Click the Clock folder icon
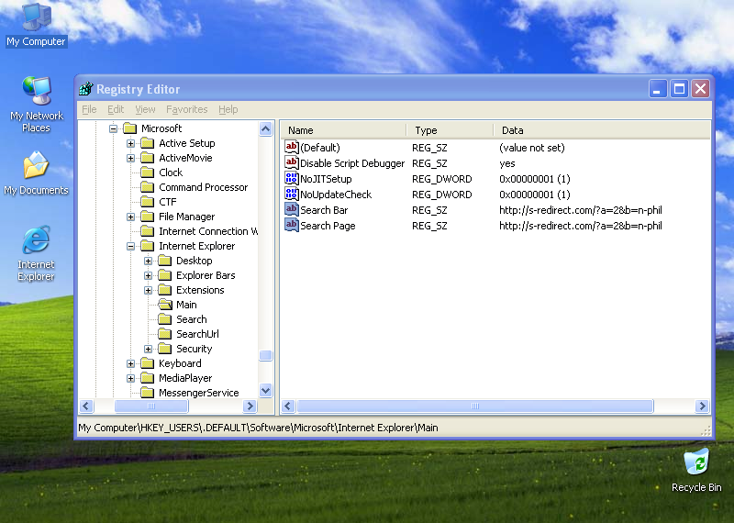 tap(148, 172)
